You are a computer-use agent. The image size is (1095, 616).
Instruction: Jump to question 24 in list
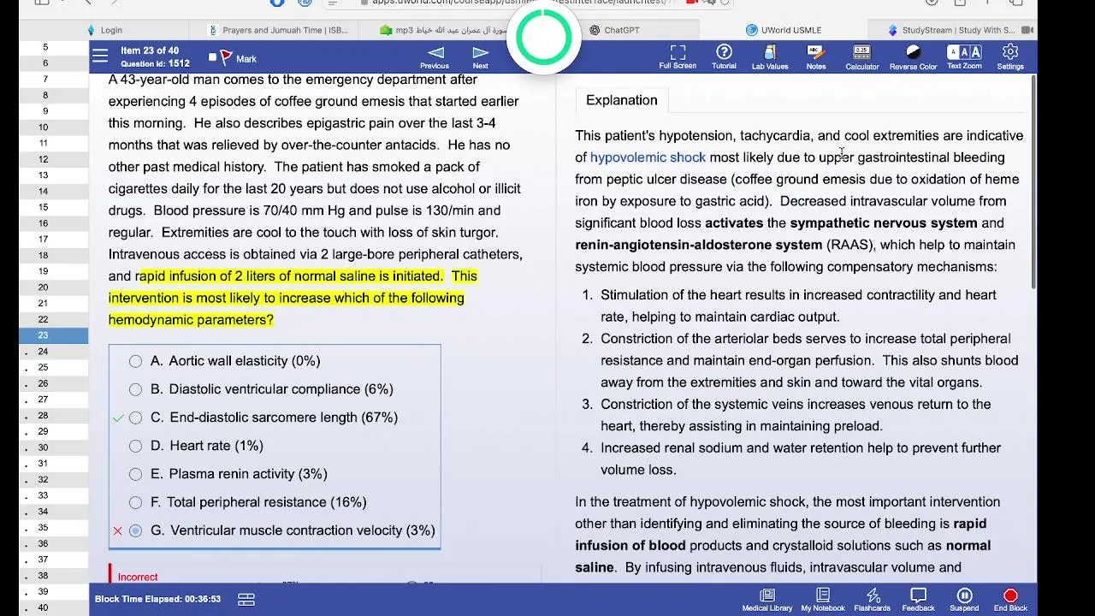click(53, 351)
